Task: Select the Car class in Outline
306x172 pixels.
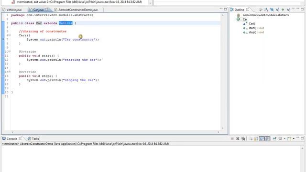Action: click(245, 19)
